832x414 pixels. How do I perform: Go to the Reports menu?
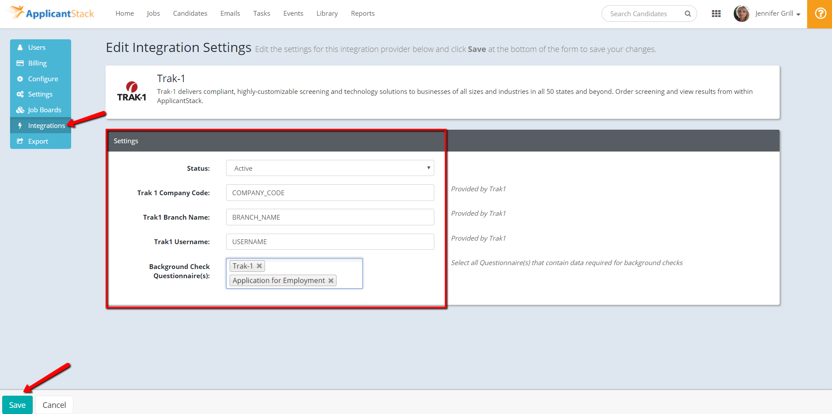[362, 14]
